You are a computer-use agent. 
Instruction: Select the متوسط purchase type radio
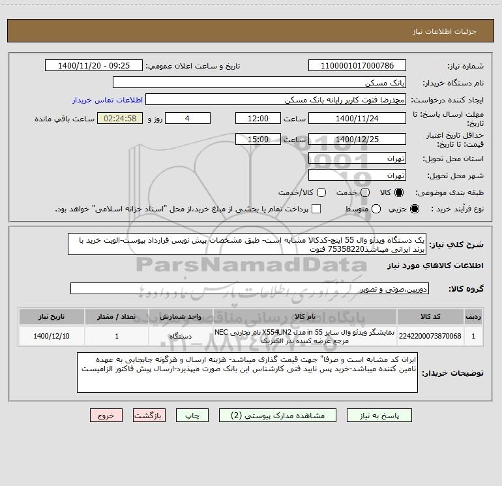click(376, 209)
